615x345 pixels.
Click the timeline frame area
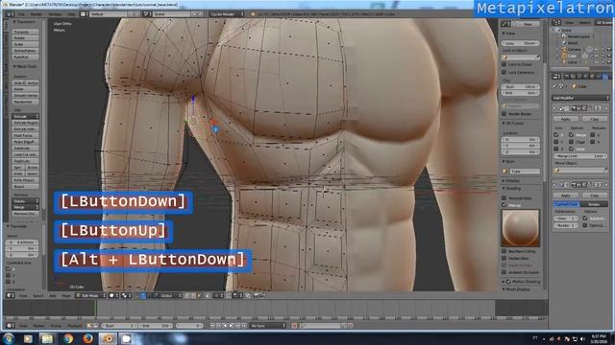pos(275,309)
